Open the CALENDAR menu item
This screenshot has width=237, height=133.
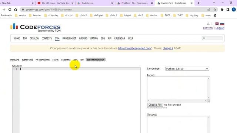[x=120, y=38]
